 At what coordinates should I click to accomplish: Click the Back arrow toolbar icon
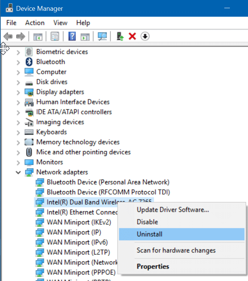click(x=8, y=36)
